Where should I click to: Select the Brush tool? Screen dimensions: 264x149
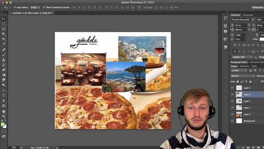4,55
